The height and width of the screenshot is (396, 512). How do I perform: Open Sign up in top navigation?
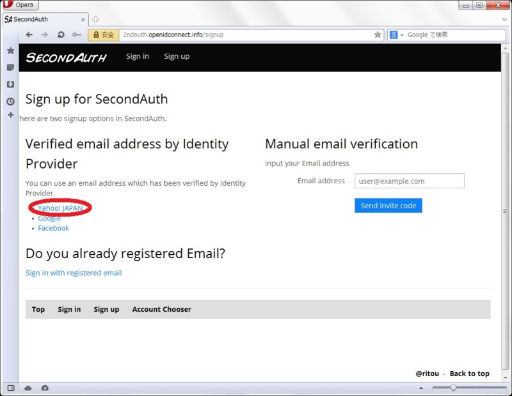[177, 56]
